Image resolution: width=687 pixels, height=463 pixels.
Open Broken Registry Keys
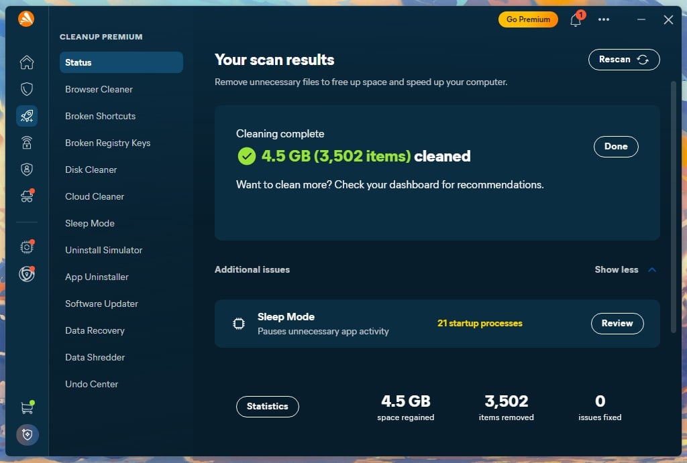pyautogui.click(x=108, y=143)
